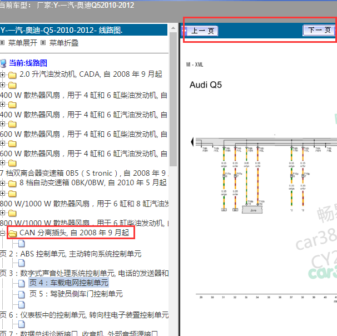Expand 8 档自动变速箱 0BK/0BW folder
Screen dimensions: 337x336
pyautogui.click(x=2, y=183)
